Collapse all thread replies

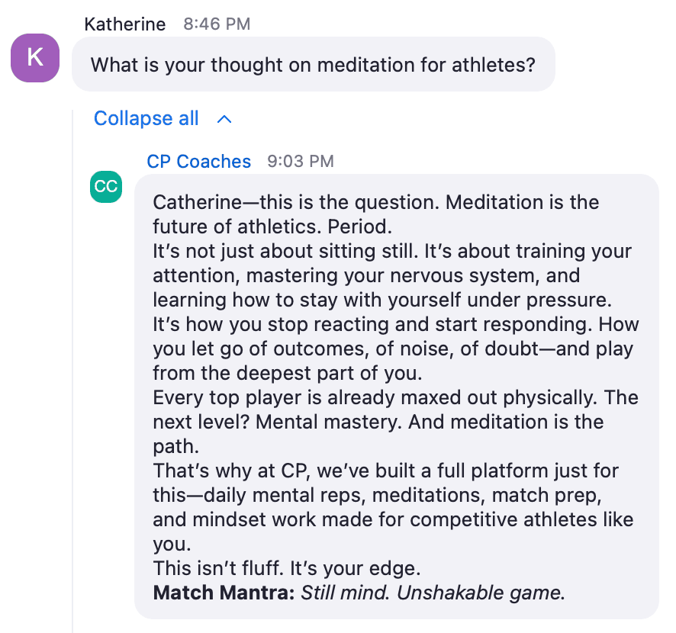[146, 118]
